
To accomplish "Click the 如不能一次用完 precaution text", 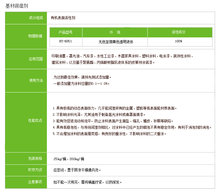I will [x=87, y=182].
